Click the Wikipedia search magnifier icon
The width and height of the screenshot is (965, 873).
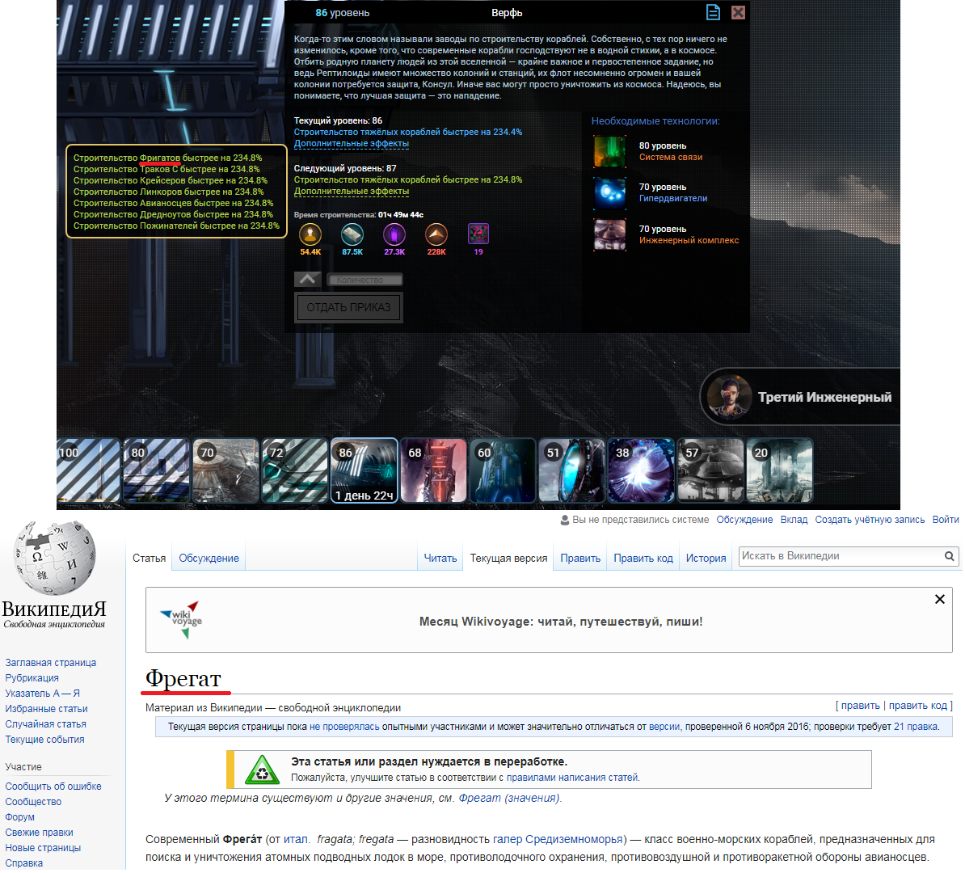950,556
